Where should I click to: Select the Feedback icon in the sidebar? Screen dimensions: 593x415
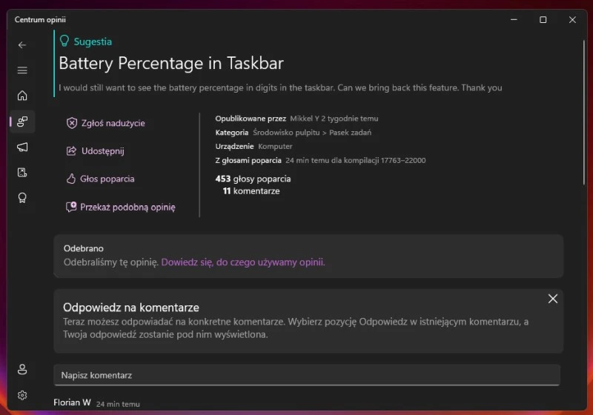click(22, 122)
